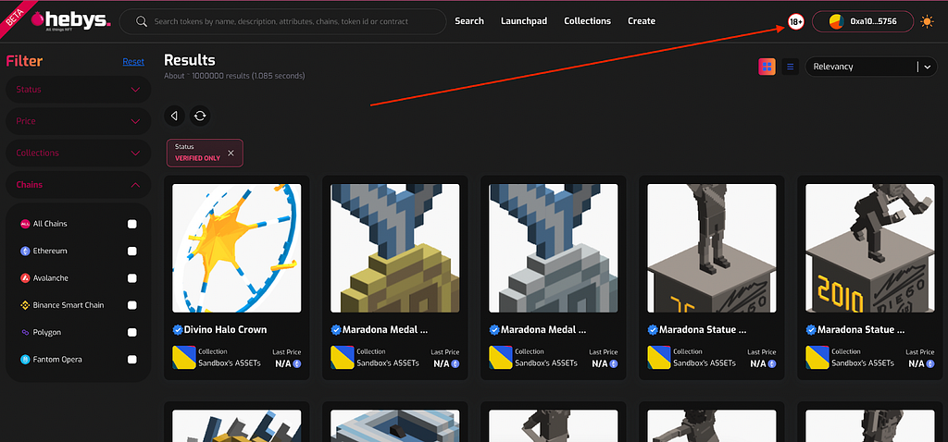This screenshot has height=442, width=948.
Task: Remove the Verified Only status filter
Action: [x=231, y=153]
